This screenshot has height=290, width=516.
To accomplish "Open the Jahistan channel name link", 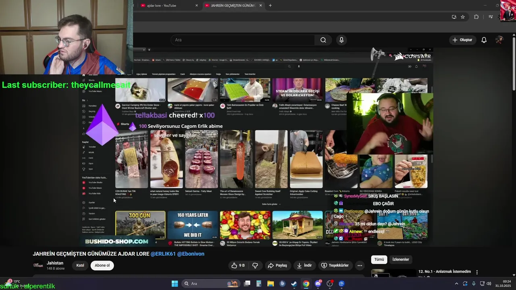I will pyautogui.click(x=55, y=263).
